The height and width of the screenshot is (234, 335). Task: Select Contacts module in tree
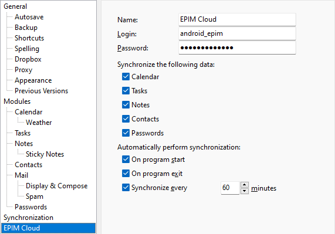(x=28, y=165)
